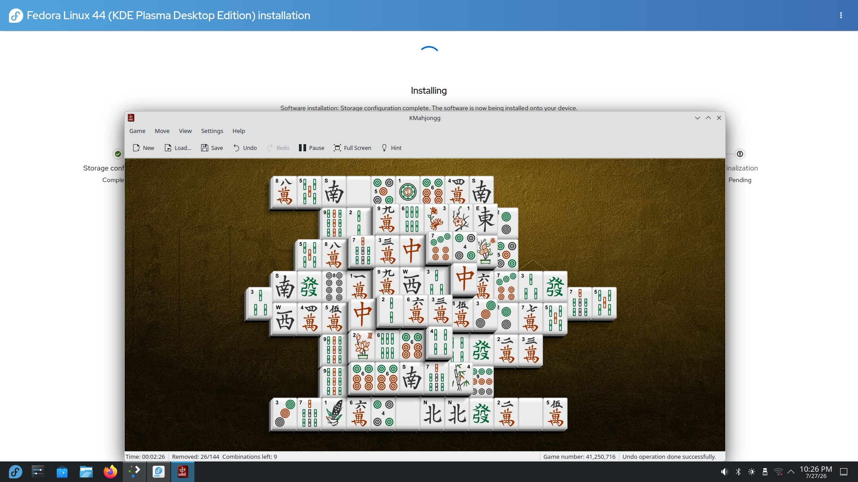This screenshot has height=482, width=858.
Task: Open the Settings menu
Action: [212, 131]
